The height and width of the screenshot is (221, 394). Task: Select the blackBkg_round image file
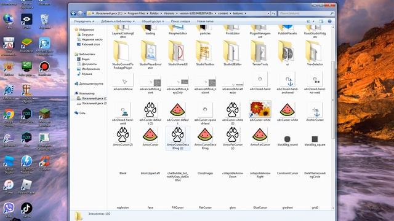pos(287,141)
